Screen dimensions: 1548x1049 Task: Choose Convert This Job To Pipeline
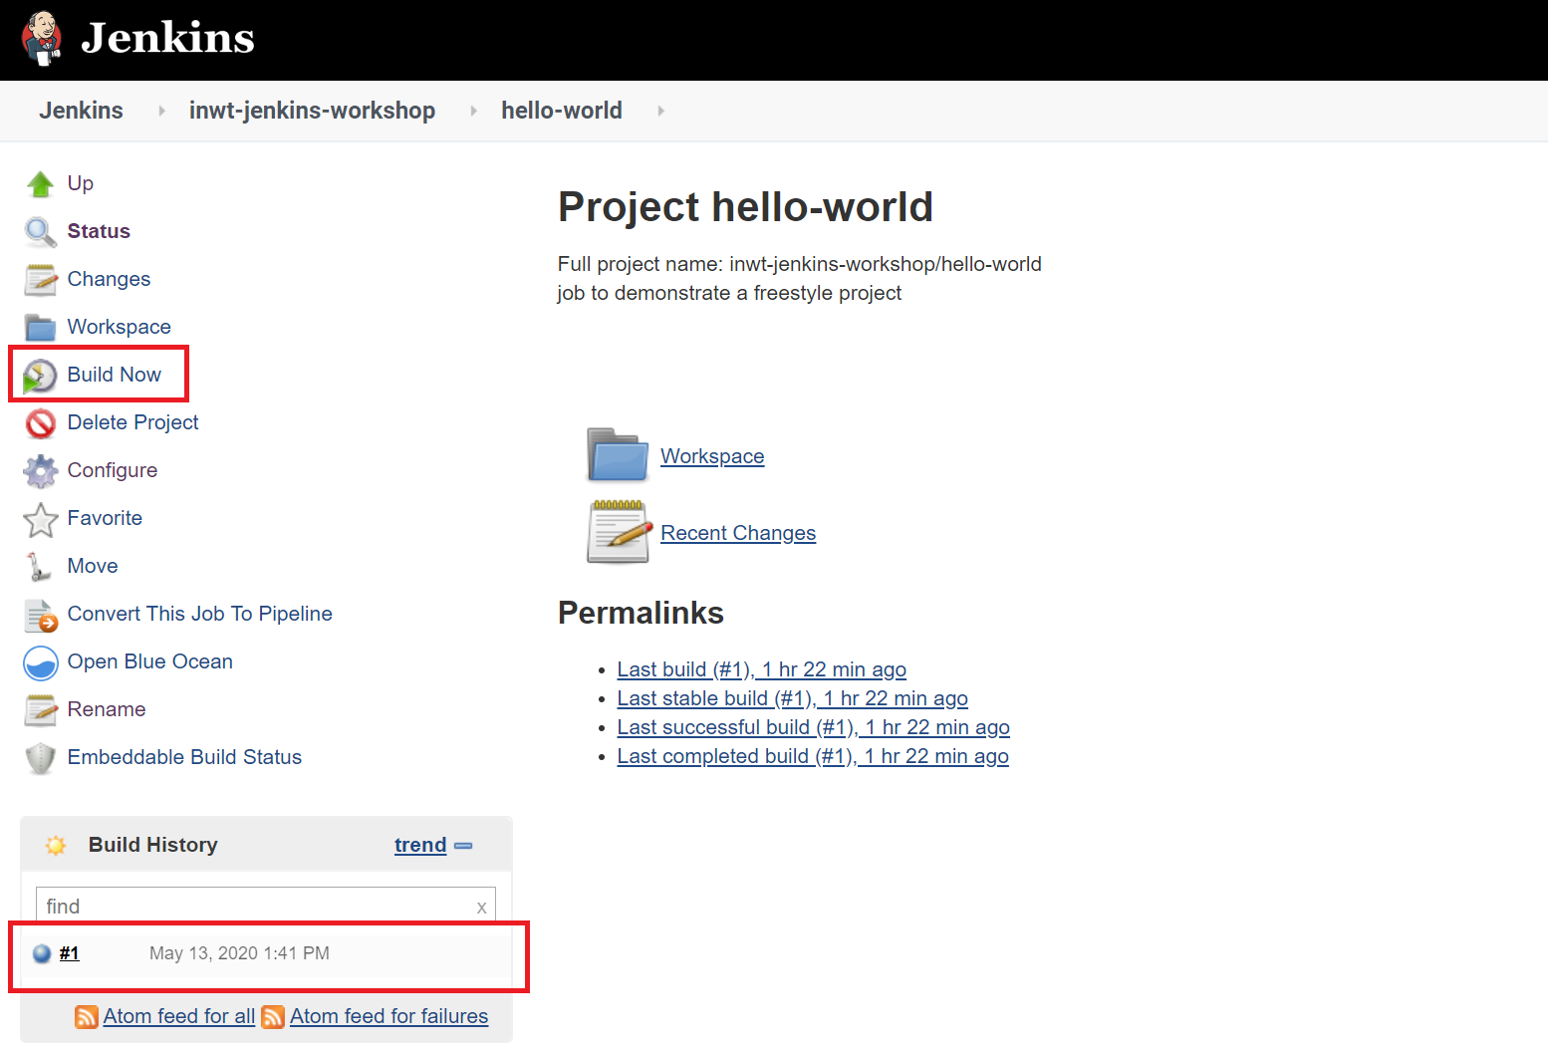pyautogui.click(x=200, y=614)
